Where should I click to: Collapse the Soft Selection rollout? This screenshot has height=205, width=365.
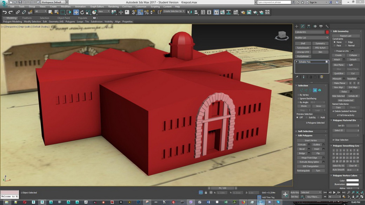[x=305, y=131]
